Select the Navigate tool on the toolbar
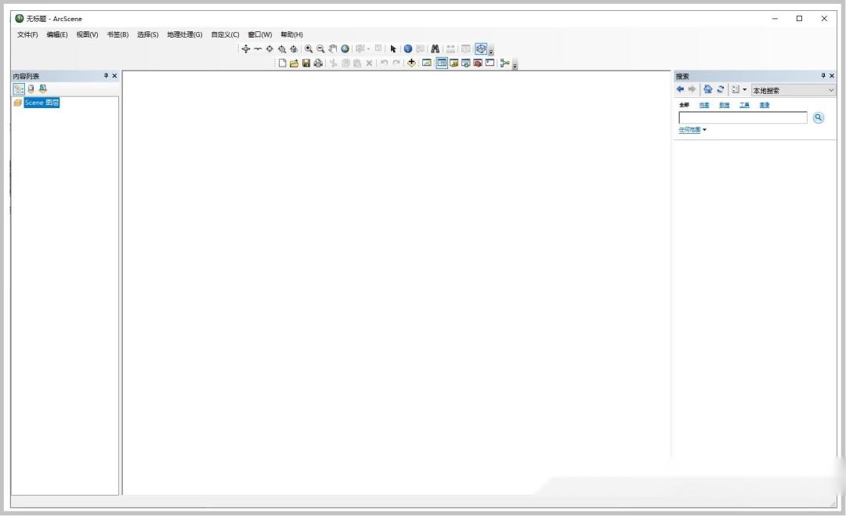The image size is (846, 516). coord(246,49)
